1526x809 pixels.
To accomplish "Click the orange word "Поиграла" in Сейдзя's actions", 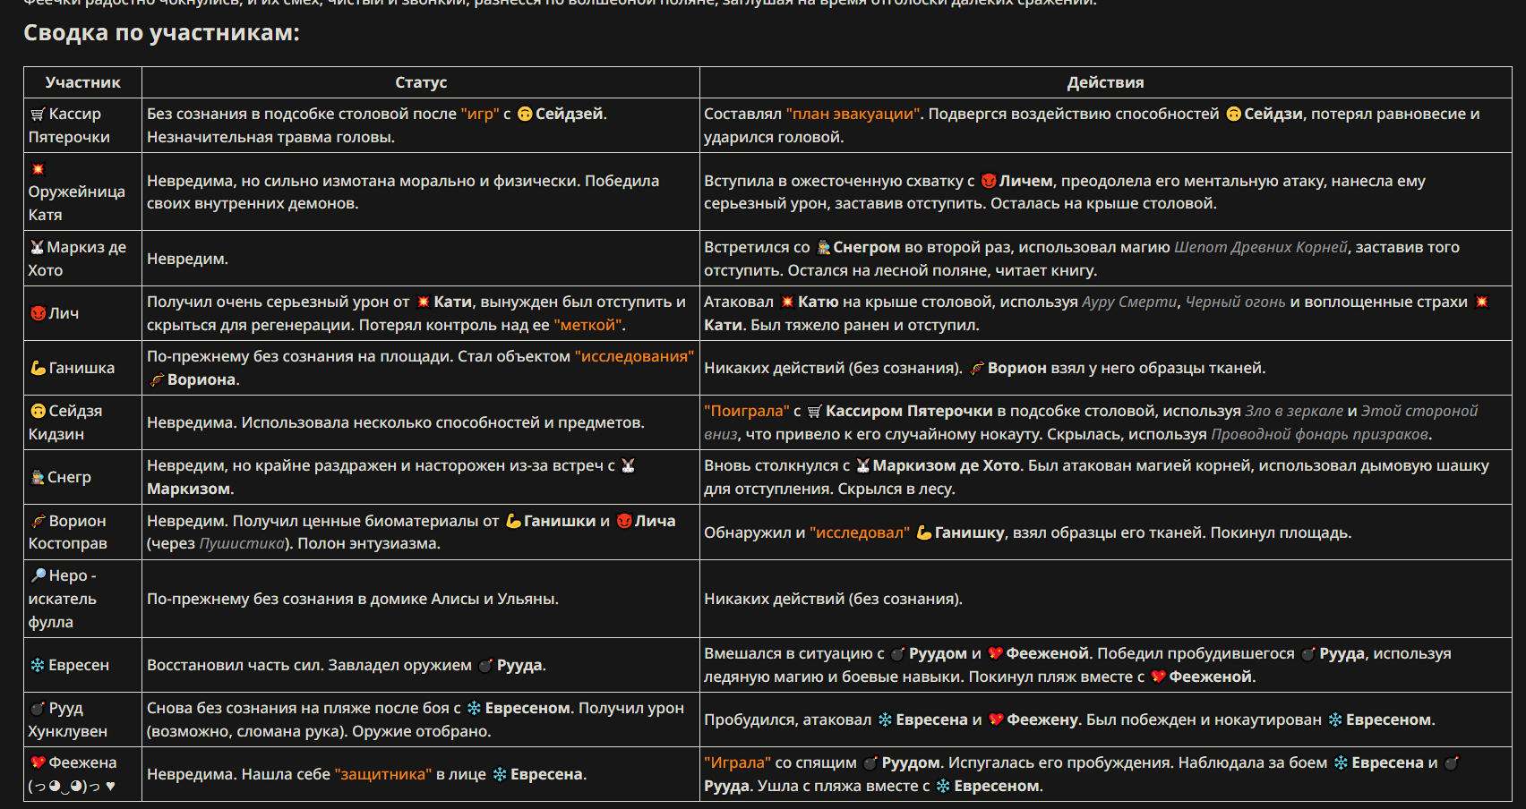I will pyautogui.click(x=747, y=411).
